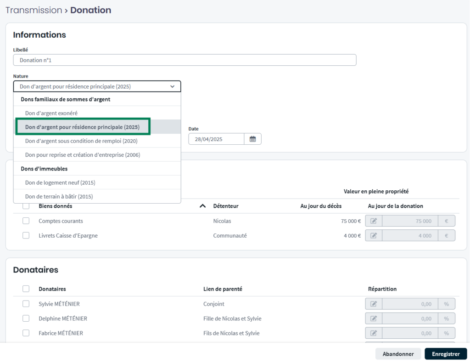Click the Abandonner button

pos(398,354)
